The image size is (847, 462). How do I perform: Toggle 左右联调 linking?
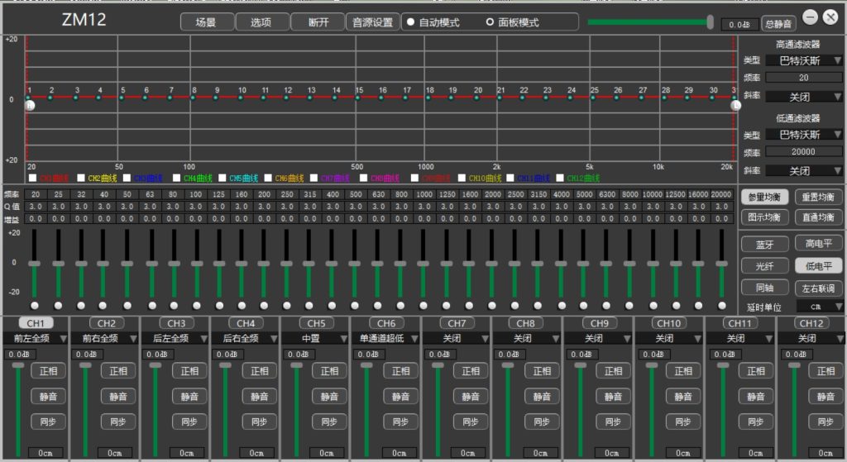click(x=818, y=288)
